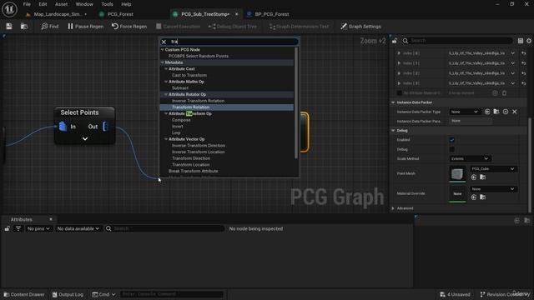This screenshot has height=300, width=534.
Task: Open the Content Drawer
Action: click(24, 294)
